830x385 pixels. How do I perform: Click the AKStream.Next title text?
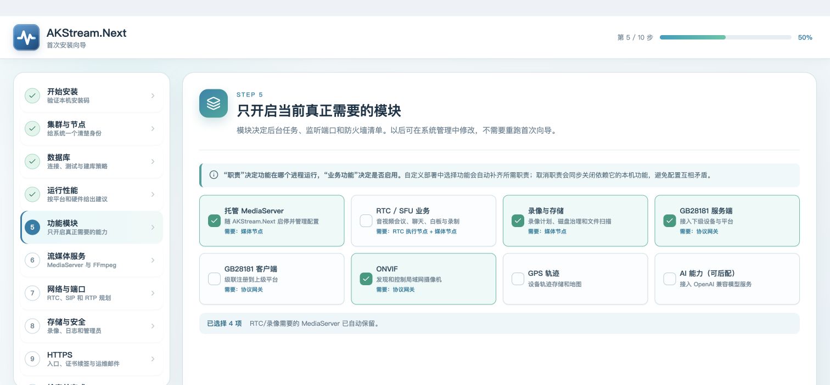87,33
